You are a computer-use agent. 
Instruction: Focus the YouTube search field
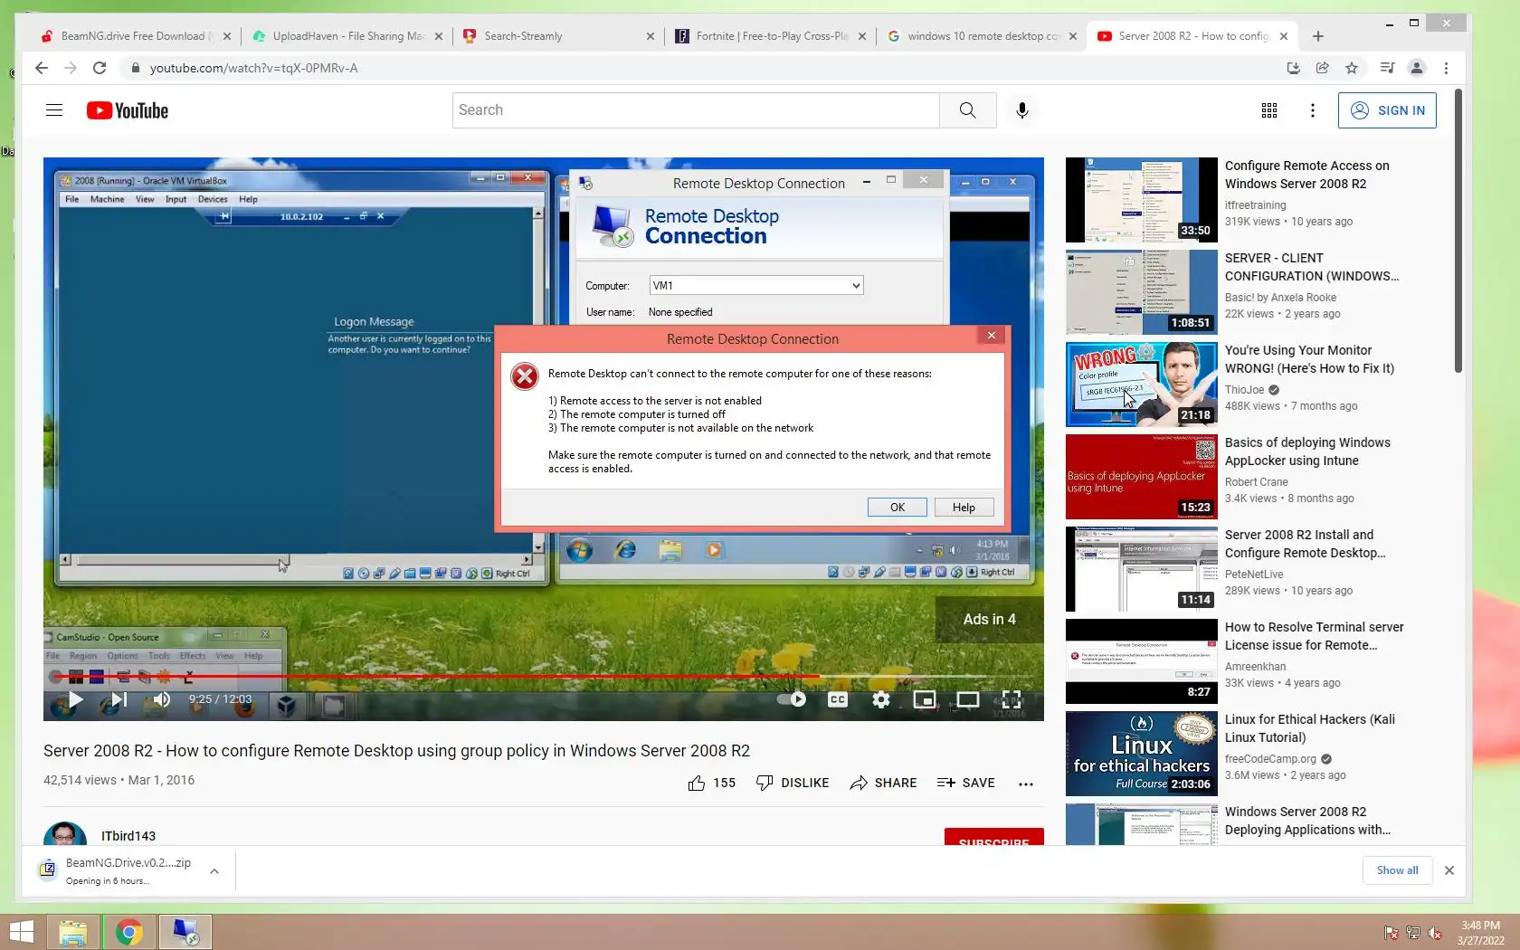[x=696, y=110]
